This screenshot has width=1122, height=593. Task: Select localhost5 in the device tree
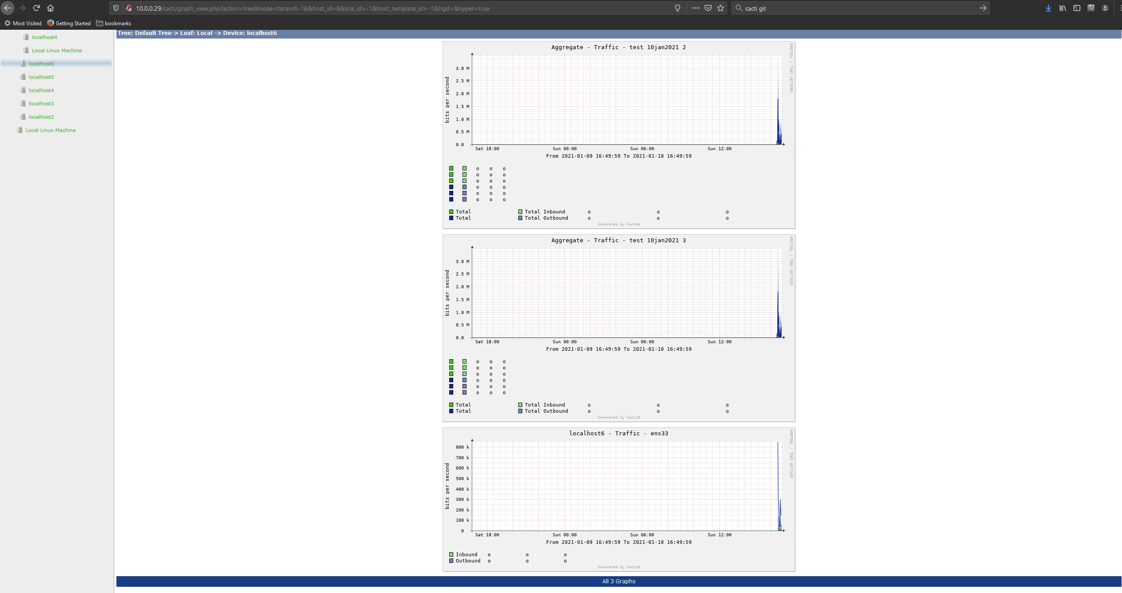point(41,77)
